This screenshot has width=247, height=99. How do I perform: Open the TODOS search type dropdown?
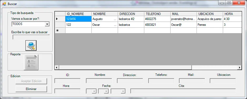[x=47, y=24]
